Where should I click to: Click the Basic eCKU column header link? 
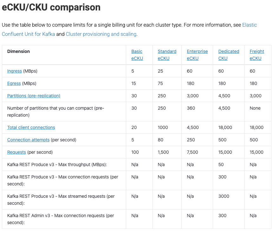pyautogui.click(x=137, y=55)
